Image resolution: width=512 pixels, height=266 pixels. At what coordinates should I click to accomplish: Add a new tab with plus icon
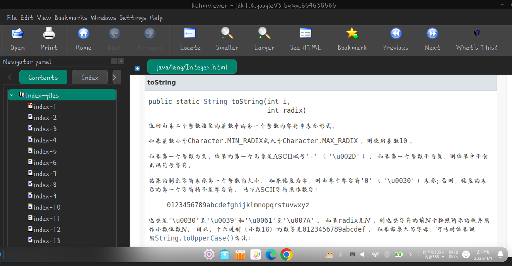pyautogui.click(x=137, y=68)
